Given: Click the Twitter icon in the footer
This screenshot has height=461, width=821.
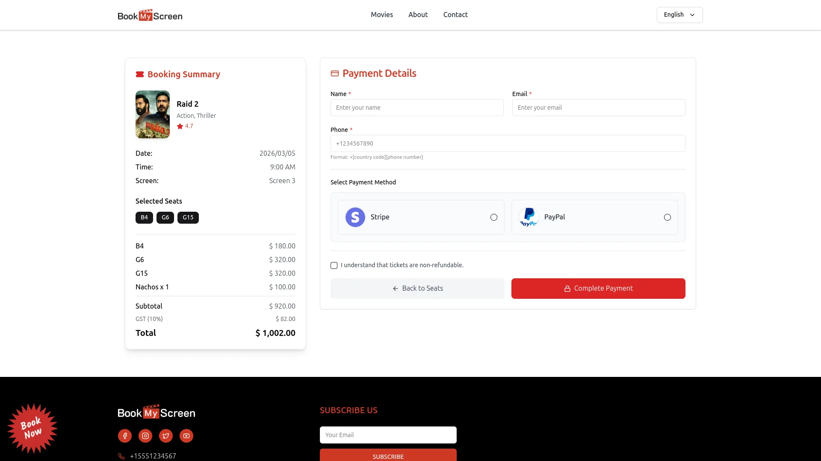Looking at the screenshot, I should [165, 436].
